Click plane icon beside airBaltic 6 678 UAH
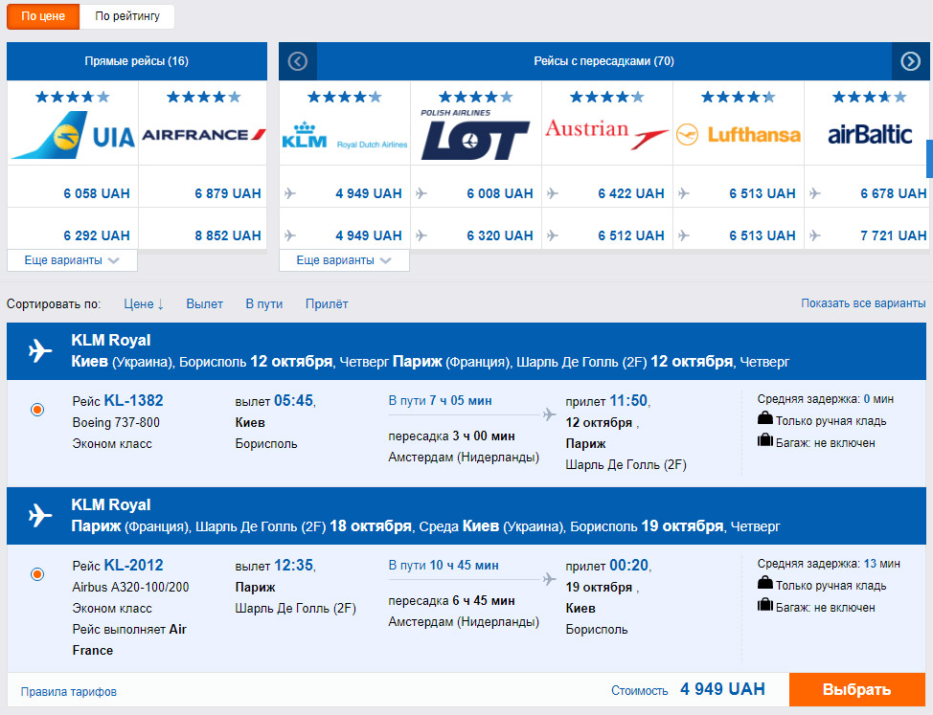 point(814,193)
